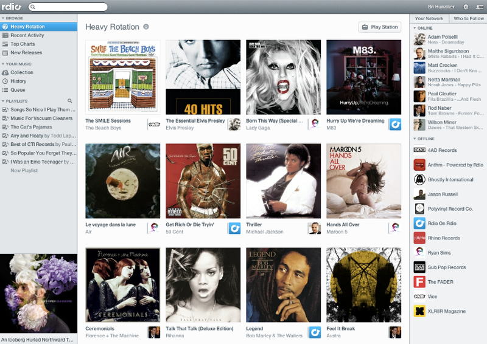Click now playing artwork in sidebar

tap(38, 294)
